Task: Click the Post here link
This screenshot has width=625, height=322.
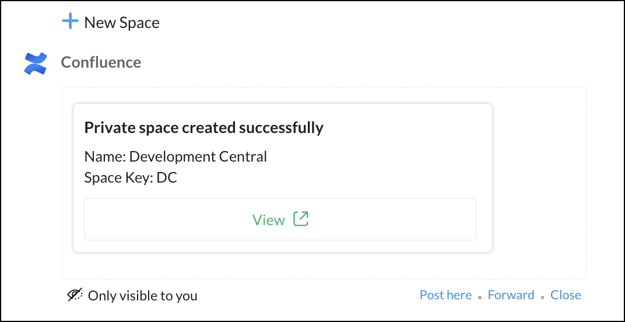Action: click(x=445, y=295)
